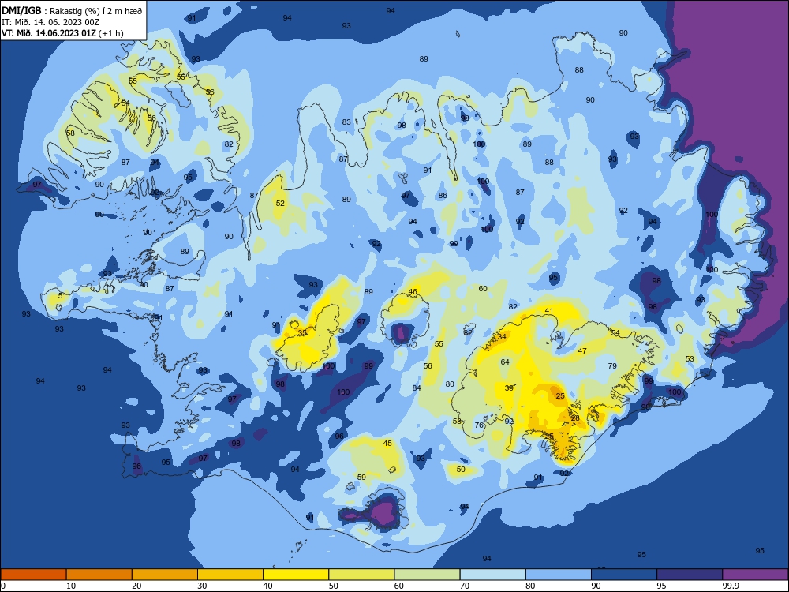789x592 pixels.
Task: Select the map value '45'
Action: tap(387, 444)
